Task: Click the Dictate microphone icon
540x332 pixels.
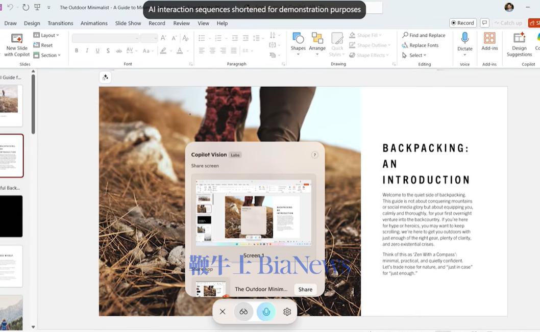Action: [464, 42]
